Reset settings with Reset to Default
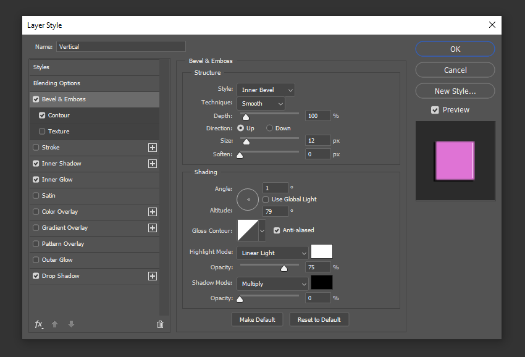Image resolution: width=525 pixels, height=357 pixels. pos(319,319)
